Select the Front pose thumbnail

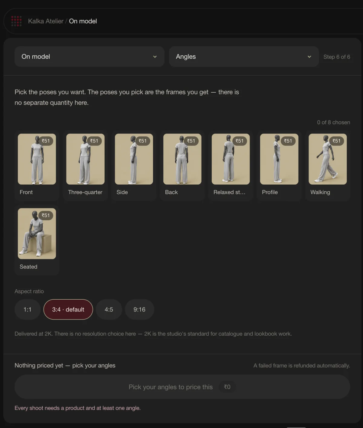point(37,159)
